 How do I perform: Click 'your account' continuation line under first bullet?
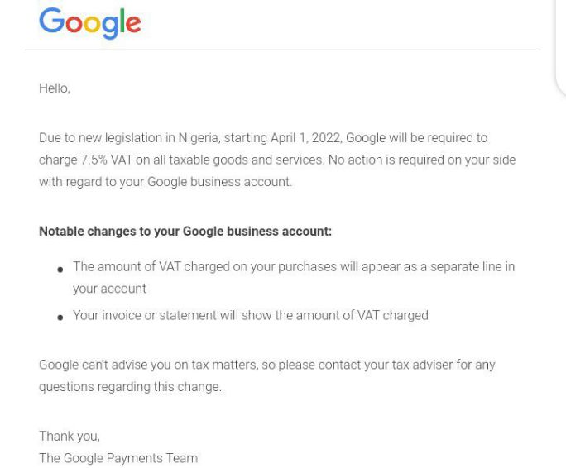coord(109,289)
